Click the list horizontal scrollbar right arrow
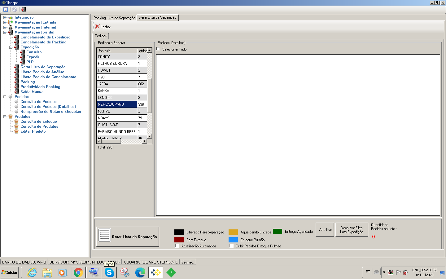Viewport: 446px width, 279px height. pos(144,141)
